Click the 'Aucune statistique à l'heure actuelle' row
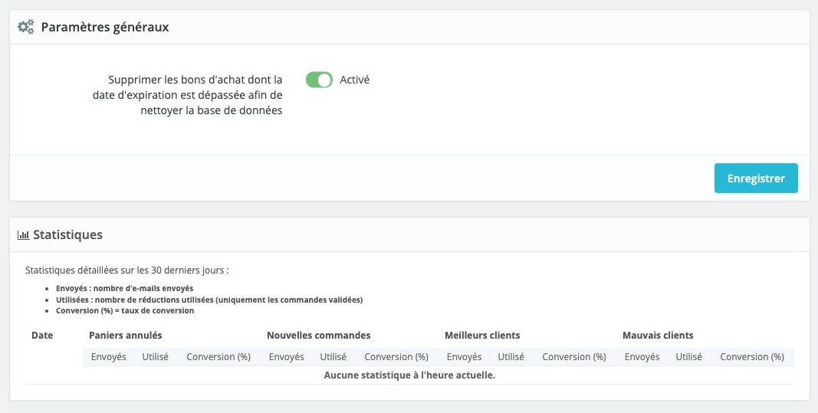The height and width of the screenshot is (413, 818). (409, 375)
